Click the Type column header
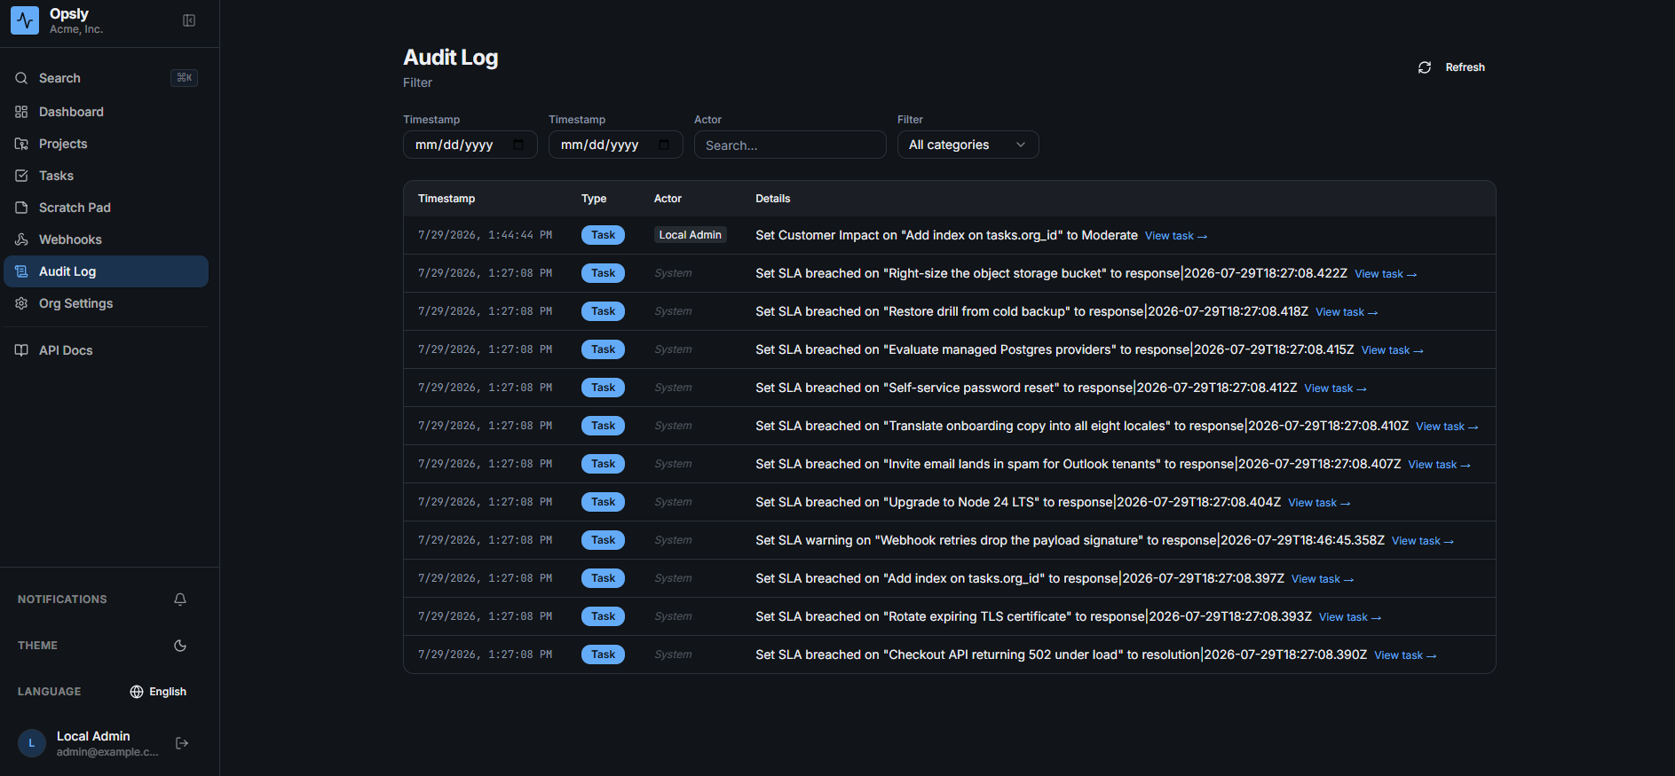The width and height of the screenshot is (1675, 776). tap(594, 199)
